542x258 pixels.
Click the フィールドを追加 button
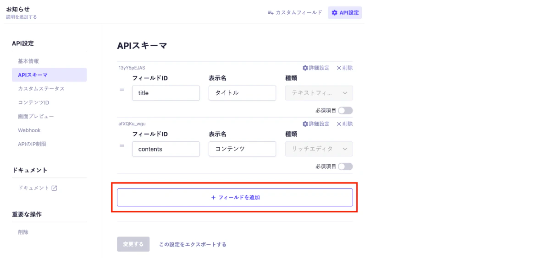click(235, 198)
